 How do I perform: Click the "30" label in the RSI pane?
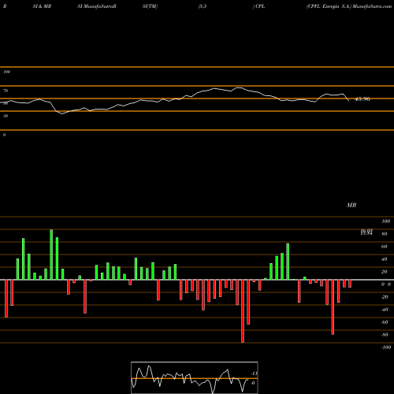coord(6,116)
